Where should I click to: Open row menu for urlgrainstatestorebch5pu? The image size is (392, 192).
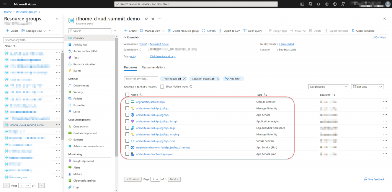pyautogui.click(x=385, y=102)
